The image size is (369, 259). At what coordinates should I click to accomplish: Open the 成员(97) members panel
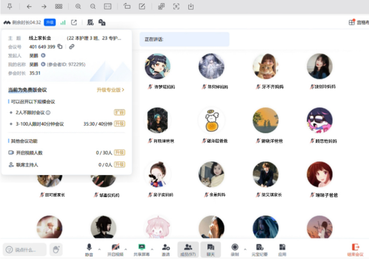(x=188, y=250)
